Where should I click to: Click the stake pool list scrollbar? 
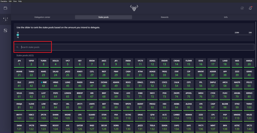256,44
